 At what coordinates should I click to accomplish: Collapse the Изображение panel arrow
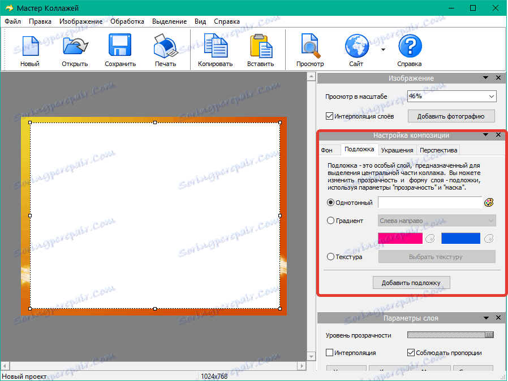click(485, 78)
